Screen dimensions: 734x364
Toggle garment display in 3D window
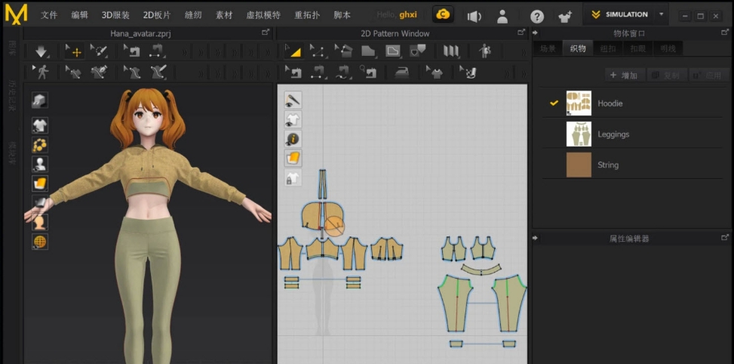40,126
